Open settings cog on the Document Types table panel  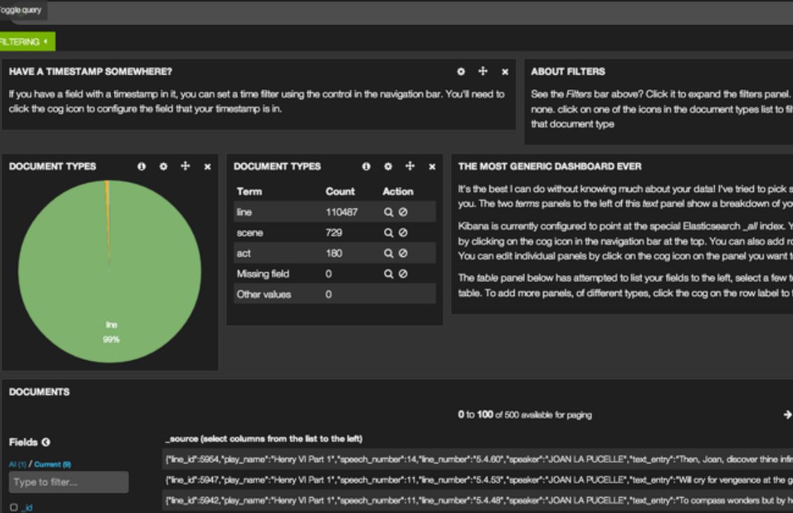tap(388, 167)
